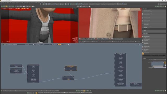Click the orange New Comment icon
This screenshot has width=167, height=94.
point(143,54)
